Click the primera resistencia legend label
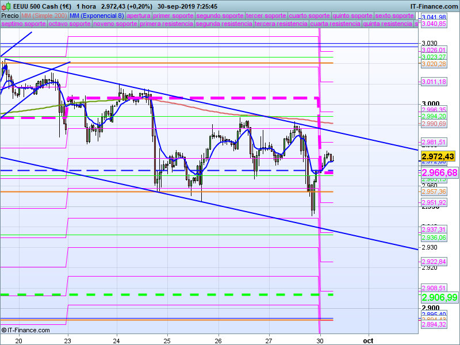 coord(166,24)
